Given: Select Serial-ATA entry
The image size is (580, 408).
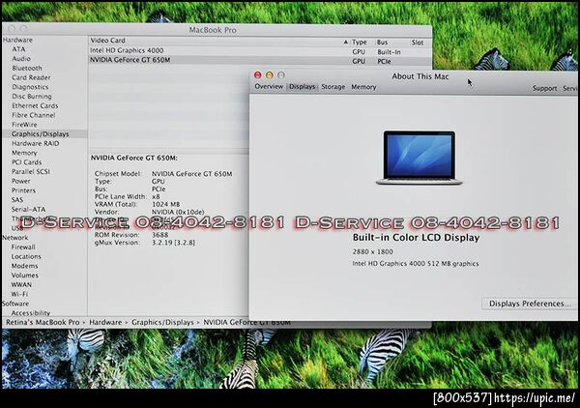Looking at the screenshot, I should [28, 209].
